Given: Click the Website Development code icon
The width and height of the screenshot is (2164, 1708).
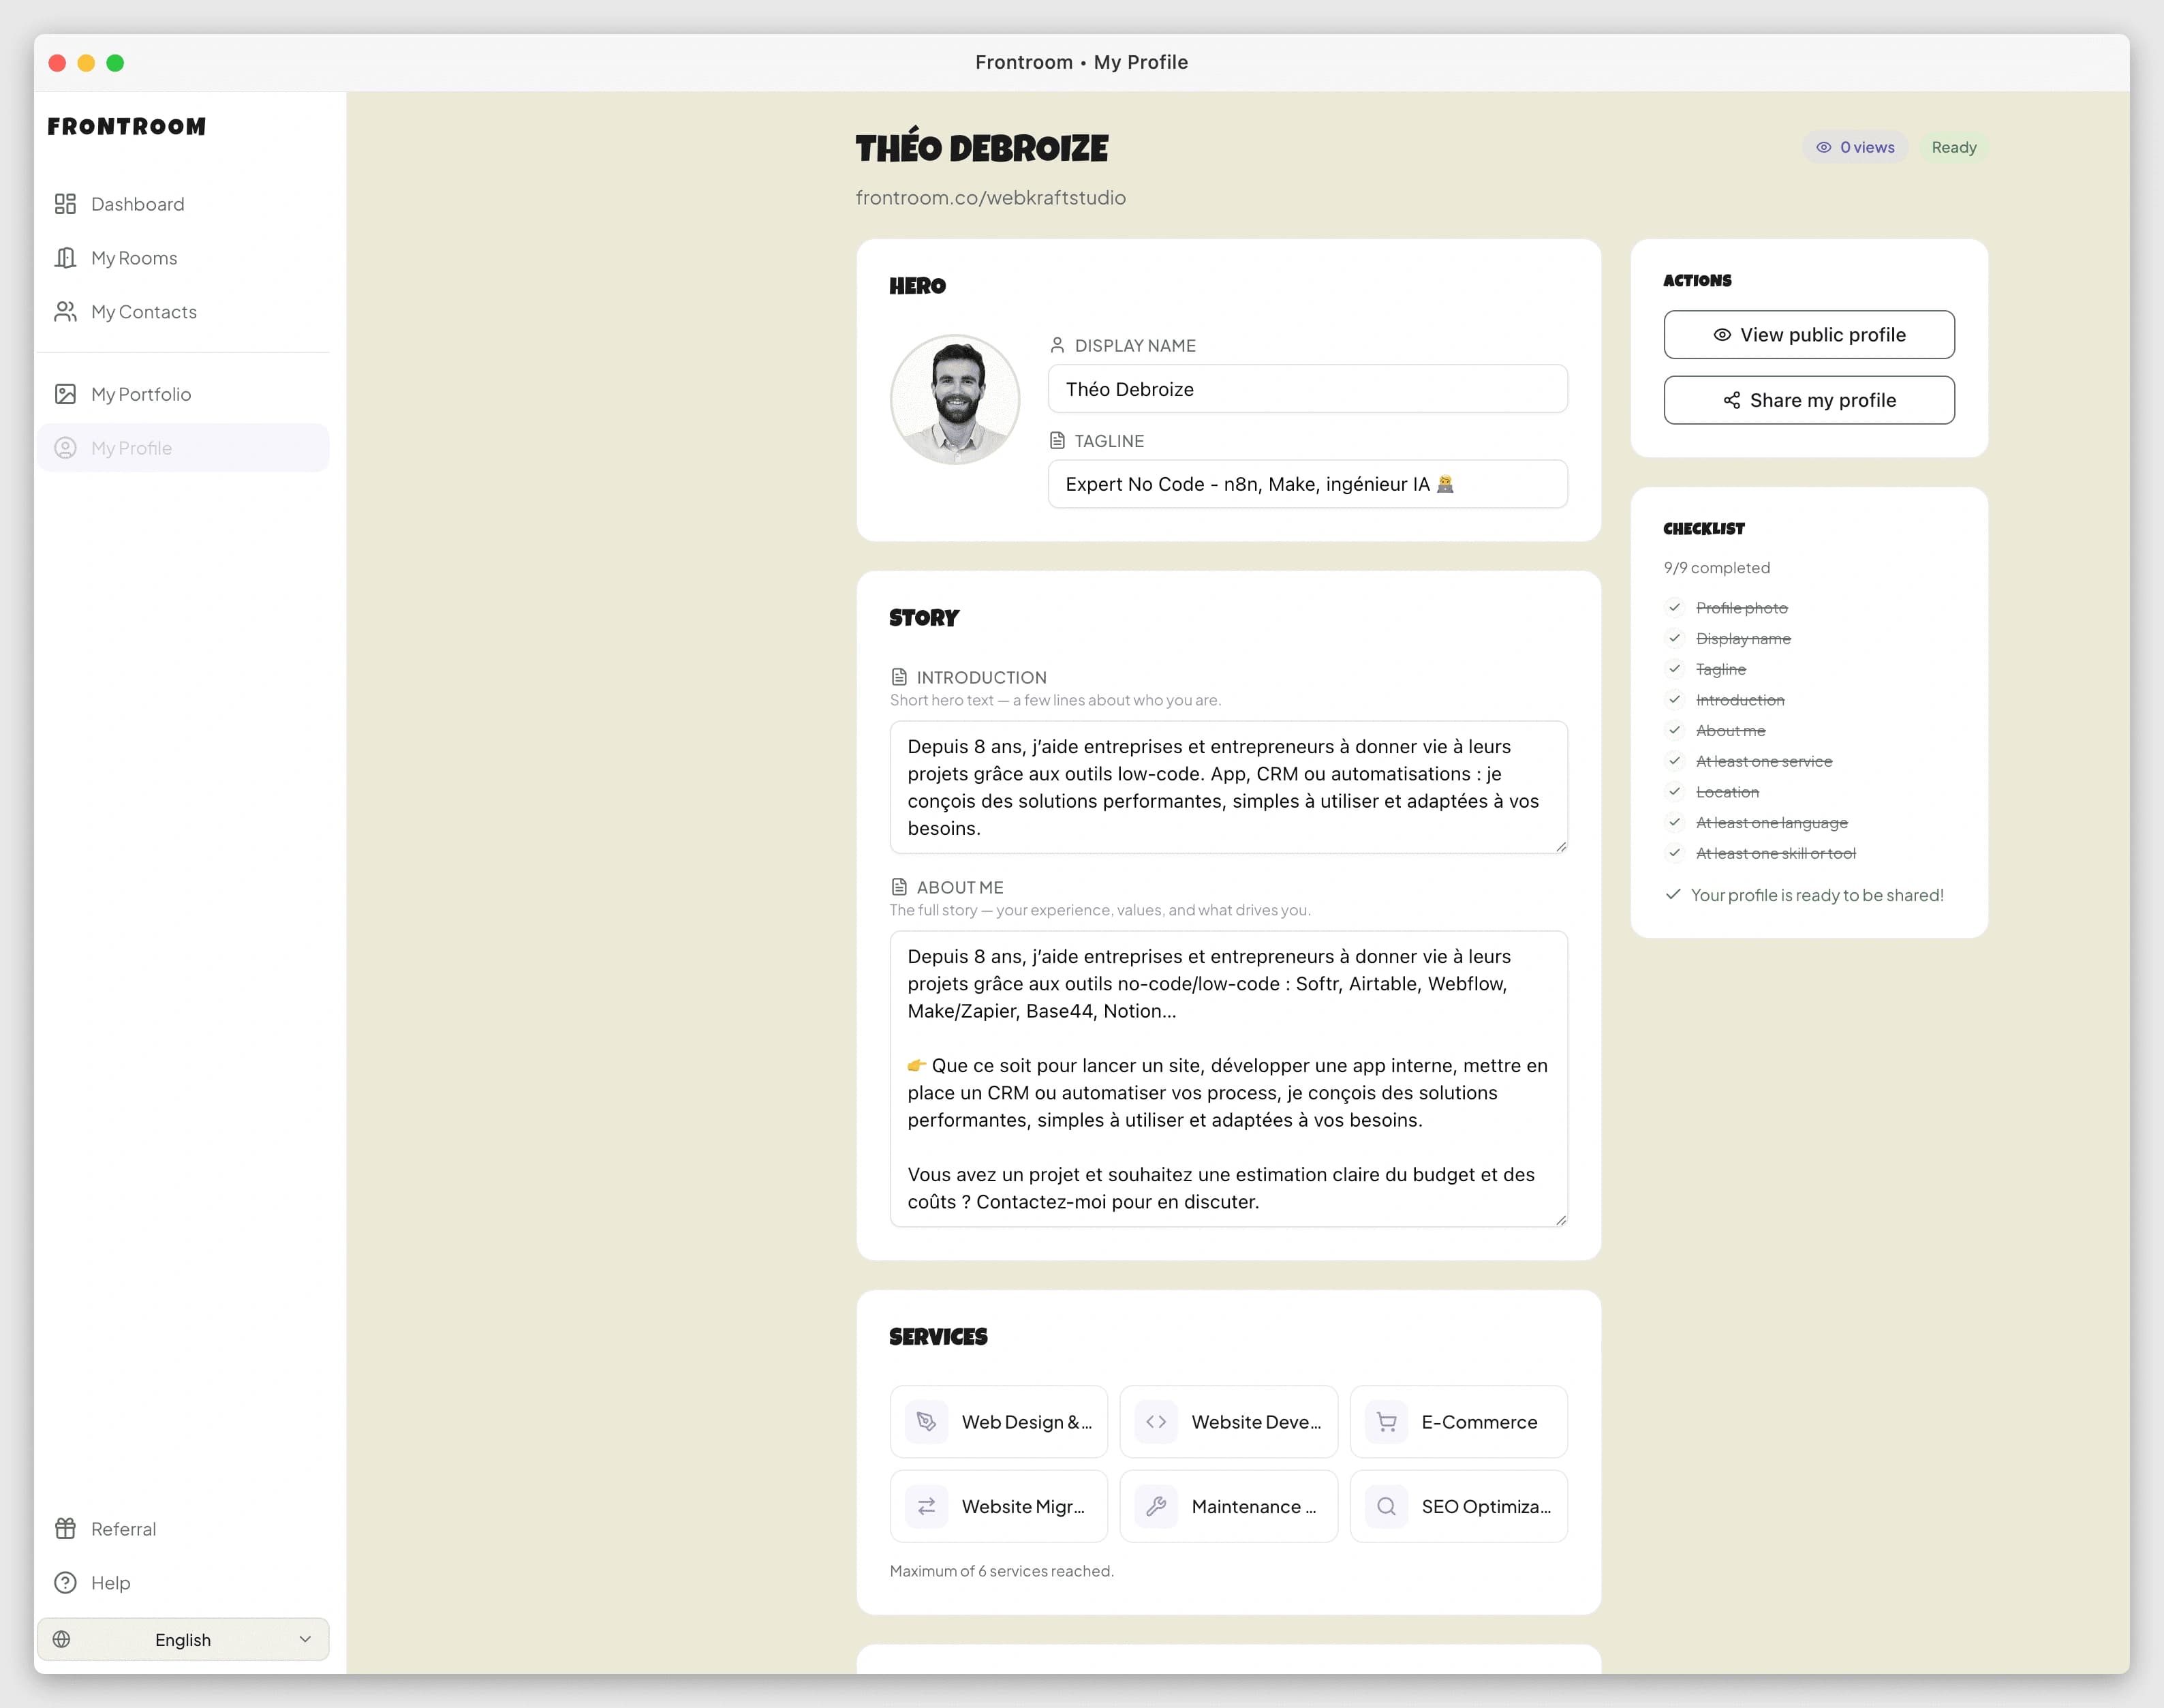Looking at the screenshot, I should pyautogui.click(x=1156, y=1421).
